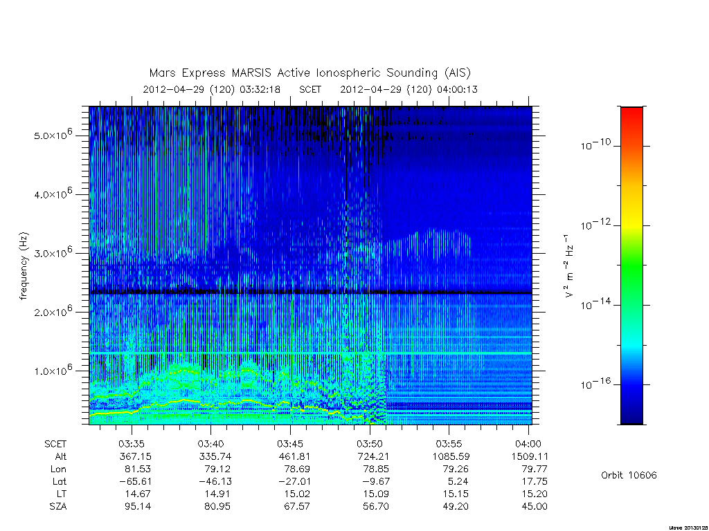Viewport: 709px width, 531px height.
Task: Click the start time '2012-04-29 (120) 03:32:18'
Action: tap(212, 89)
